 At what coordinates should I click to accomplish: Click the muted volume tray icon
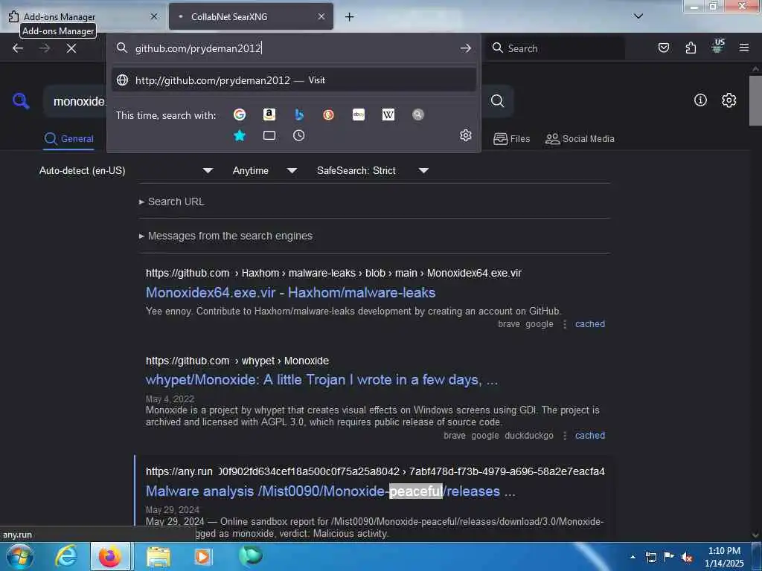[686, 558]
